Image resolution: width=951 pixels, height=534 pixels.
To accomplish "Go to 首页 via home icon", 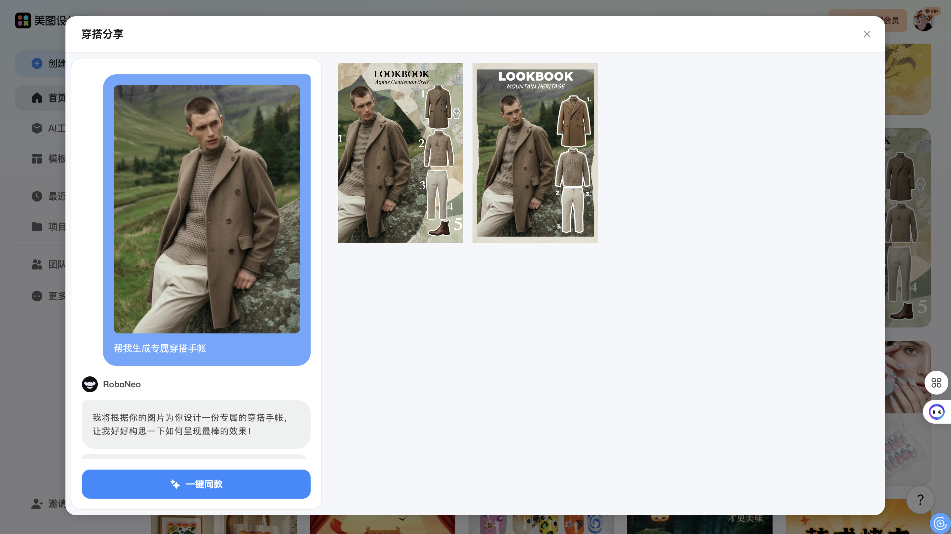I will point(37,98).
